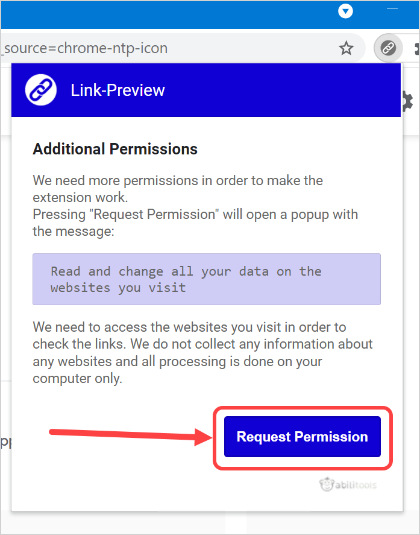Screen dimensions: 420x535
Task: Click the "Pressing Request Permission" sentence
Action: (195, 215)
